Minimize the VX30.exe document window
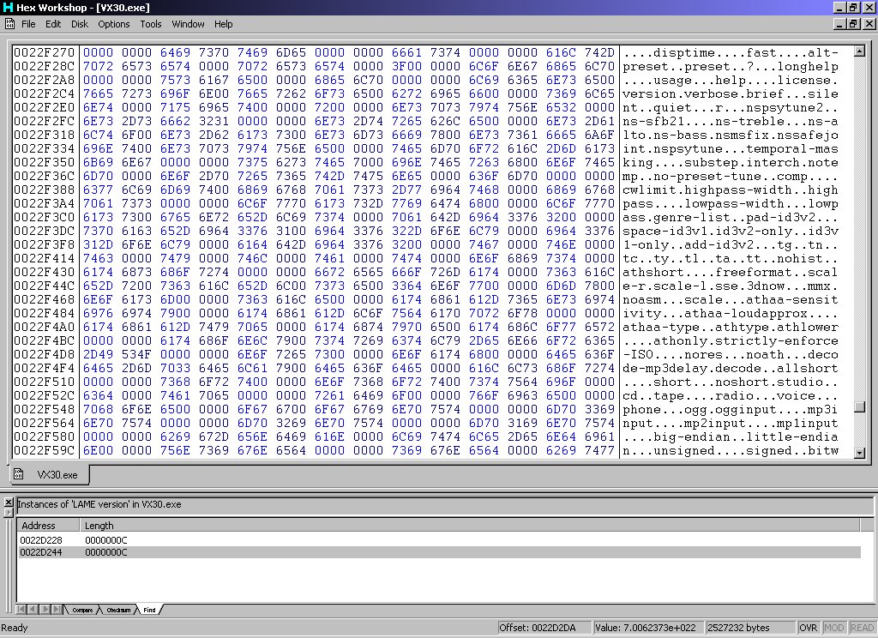 (x=840, y=24)
